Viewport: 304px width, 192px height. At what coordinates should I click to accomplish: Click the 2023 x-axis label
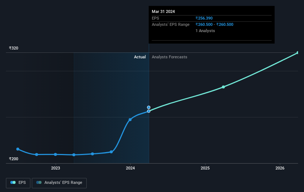[56, 168]
